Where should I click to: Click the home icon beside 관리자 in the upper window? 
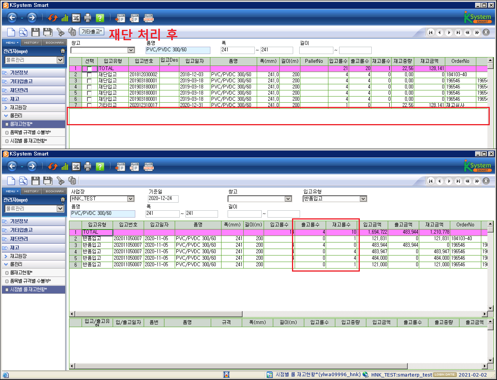point(63,51)
